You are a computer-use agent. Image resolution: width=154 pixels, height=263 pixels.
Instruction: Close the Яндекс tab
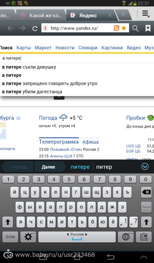point(110,15)
